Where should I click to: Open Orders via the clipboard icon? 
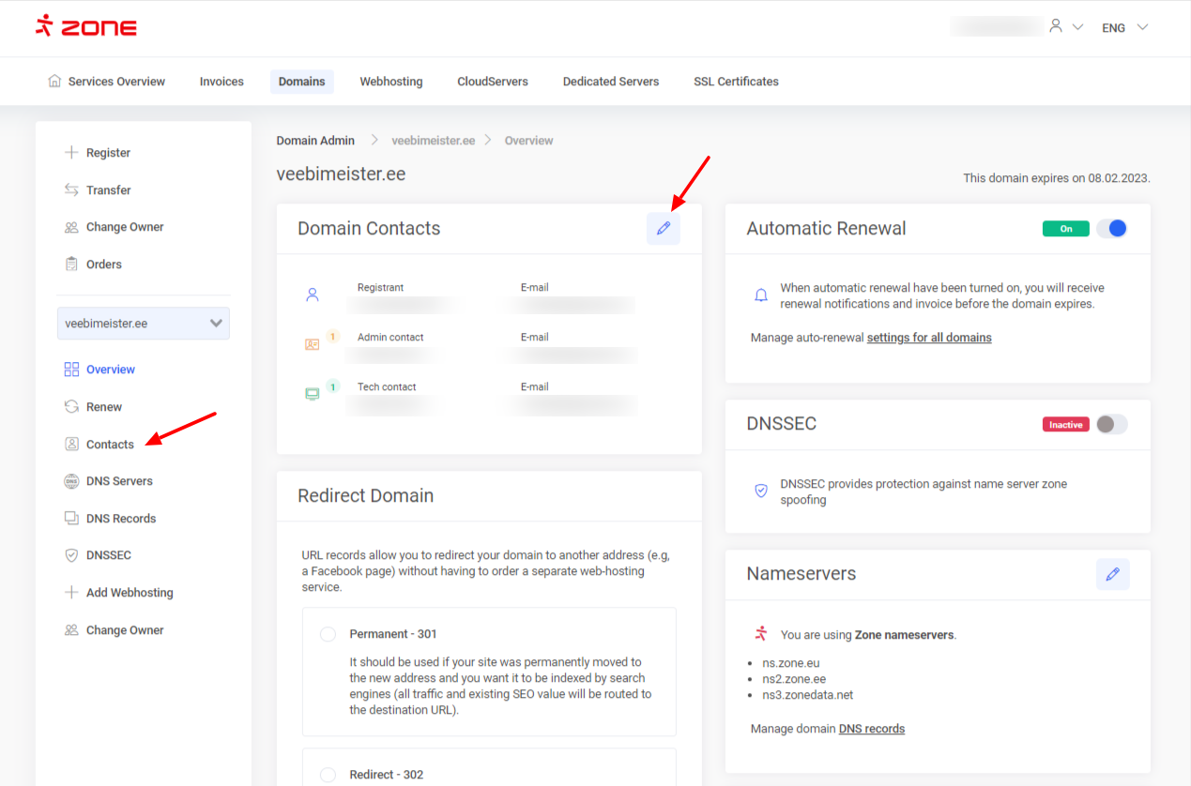pyautogui.click(x=71, y=265)
